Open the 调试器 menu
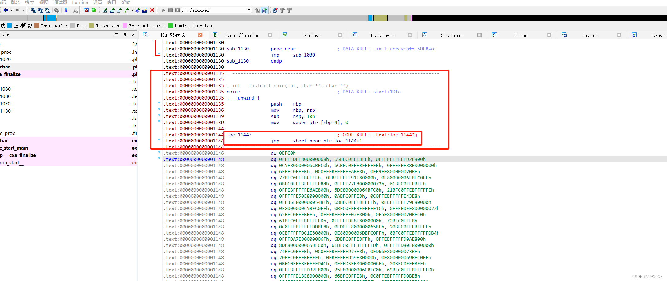The image size is (667, 281). [x=60, y=2]
